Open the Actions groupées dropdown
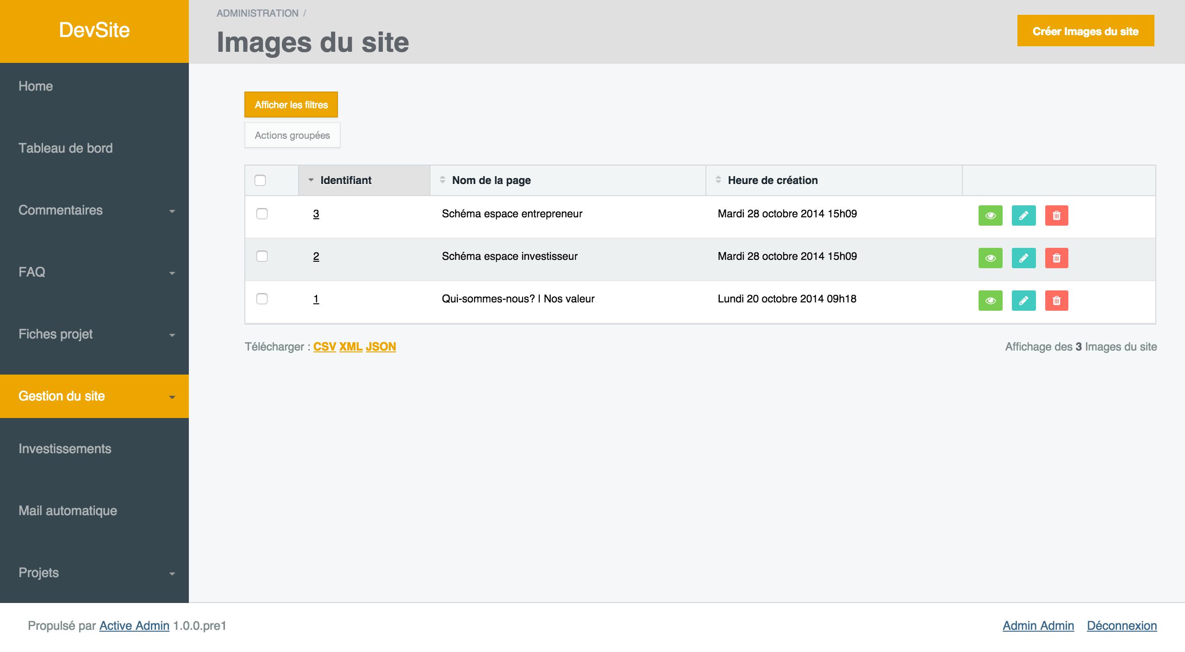 tap(292, 135)
